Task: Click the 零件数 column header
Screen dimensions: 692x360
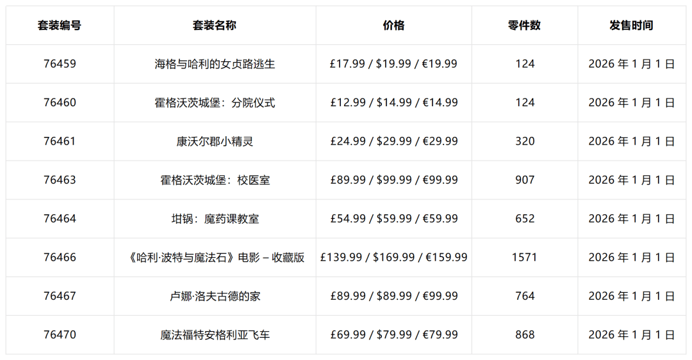Action: (x=524, y=26)
